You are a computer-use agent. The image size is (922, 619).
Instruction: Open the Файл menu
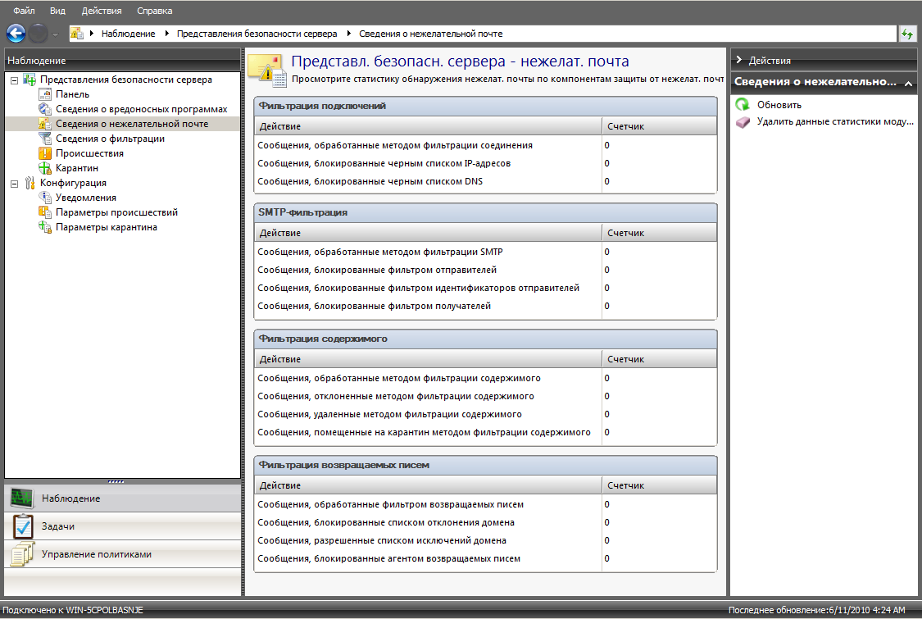pyautogui.click(x=24, y=11)
